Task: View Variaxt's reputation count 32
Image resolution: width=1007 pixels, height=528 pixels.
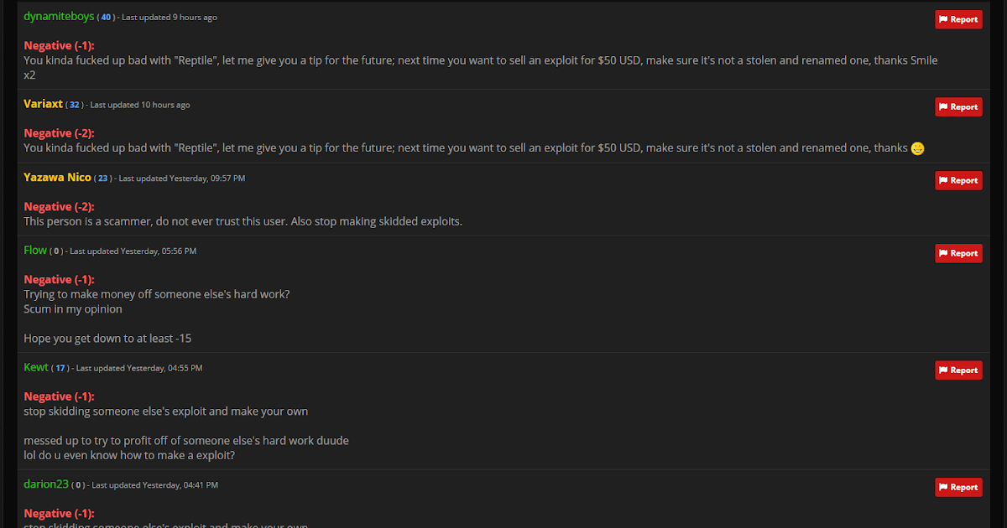Action: point(75,105)
